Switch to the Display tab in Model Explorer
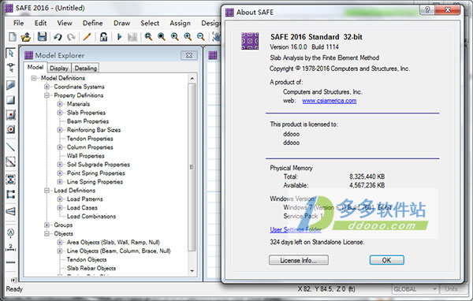The height and width of the screenshot is (301, 473). [x=59, y=69]
